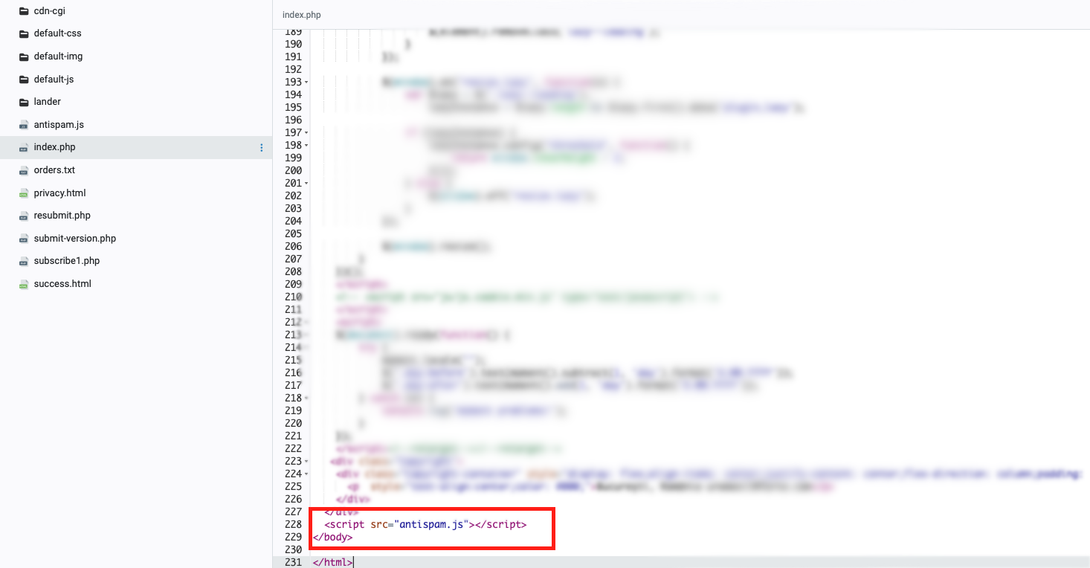This screenshot has height=568, width=1090.
Task: Select the orders.txt file name
Action: pos(54,170)
